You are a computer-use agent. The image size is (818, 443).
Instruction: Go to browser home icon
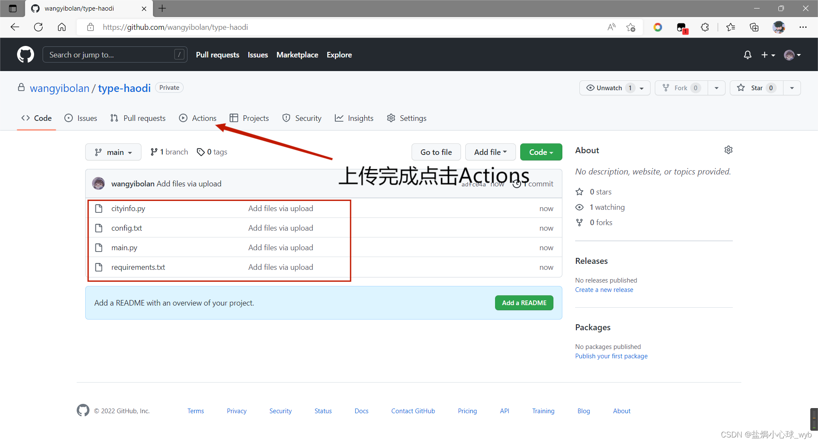pyautogui.click(x=62, y=27)
